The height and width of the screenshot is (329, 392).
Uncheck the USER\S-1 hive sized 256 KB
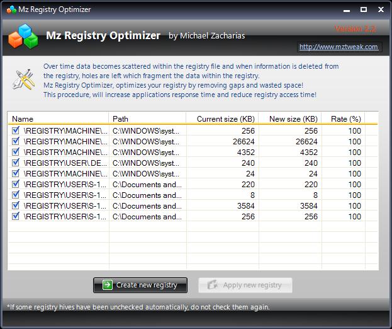pyautogui.click(x=16, y=216)
